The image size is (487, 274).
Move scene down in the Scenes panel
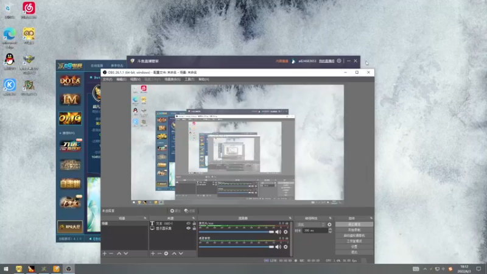coord(126,253)
